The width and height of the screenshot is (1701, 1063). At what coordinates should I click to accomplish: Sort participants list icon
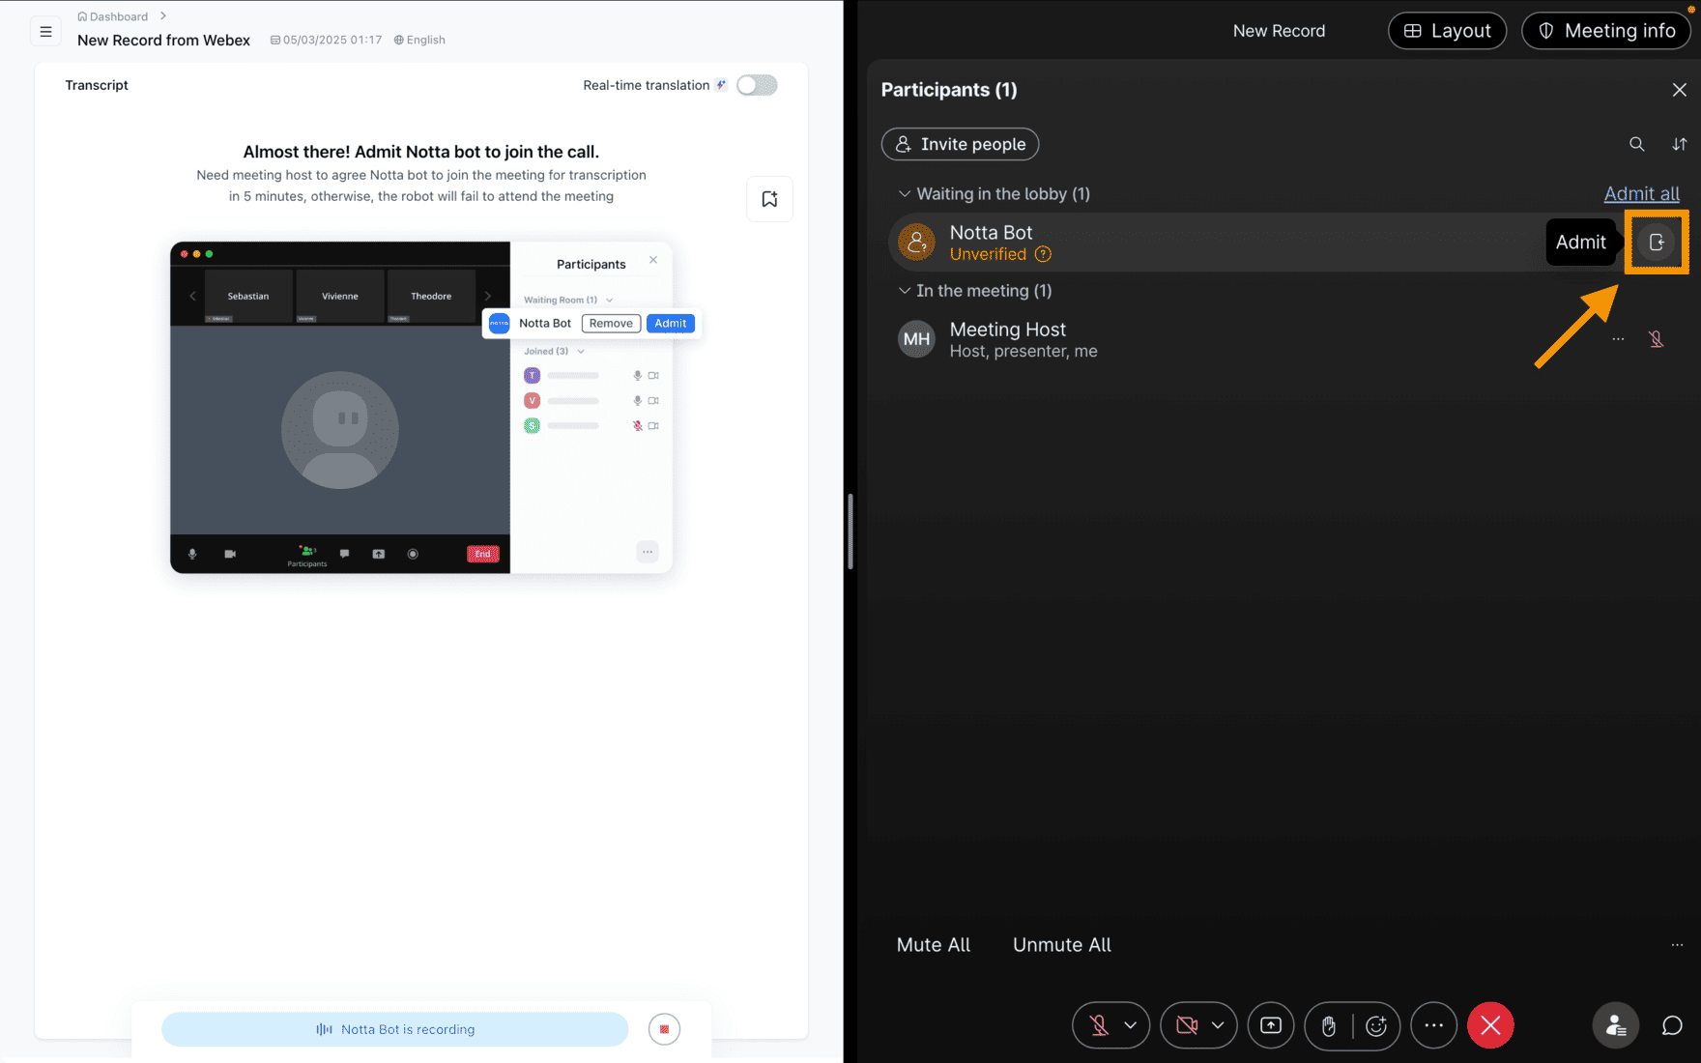[1680, 144]
